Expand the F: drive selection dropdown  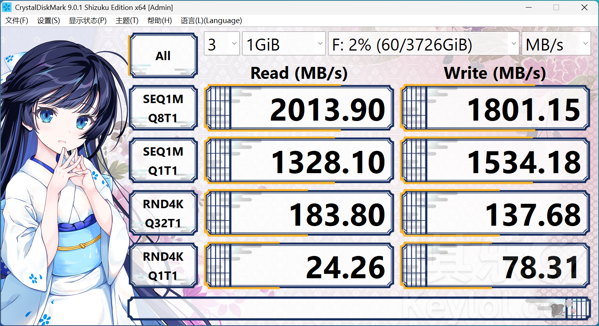[423, 44]
